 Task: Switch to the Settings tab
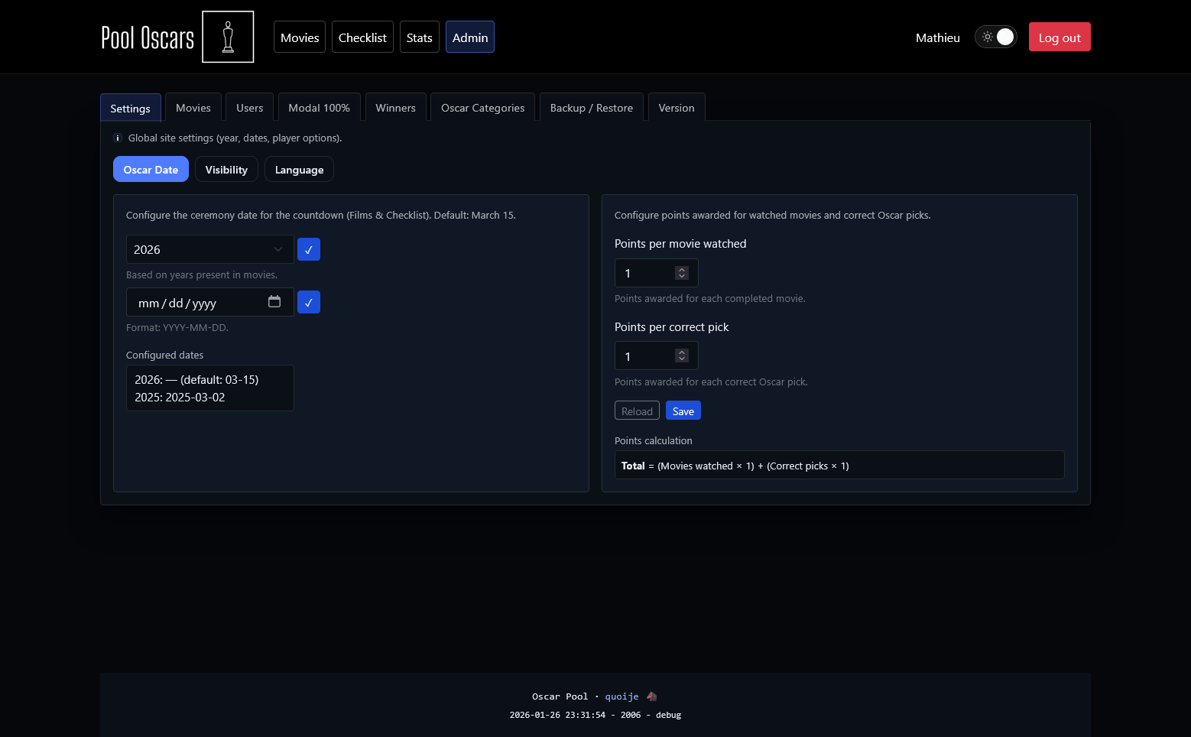point(131,108)
